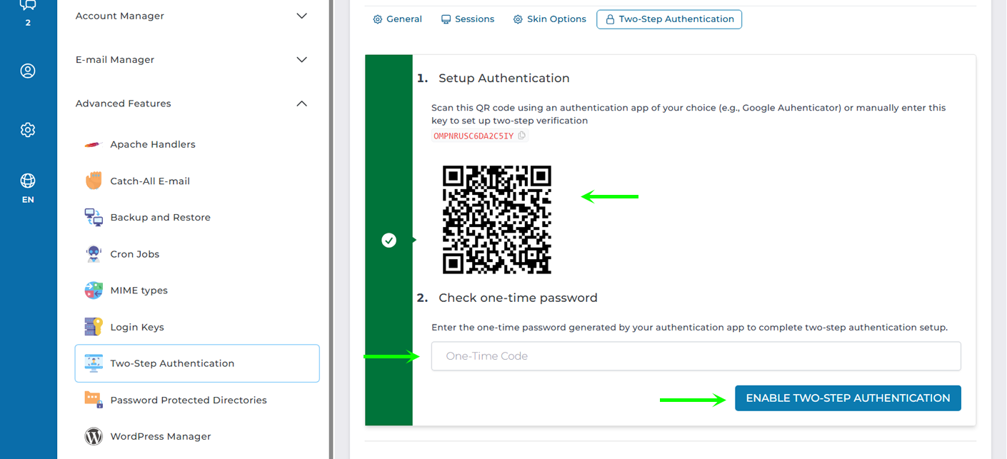Click the Apache Handlers feather icon
Image resolution: width=1007 pixels, height=459 pixels.
tap(94, 144)
